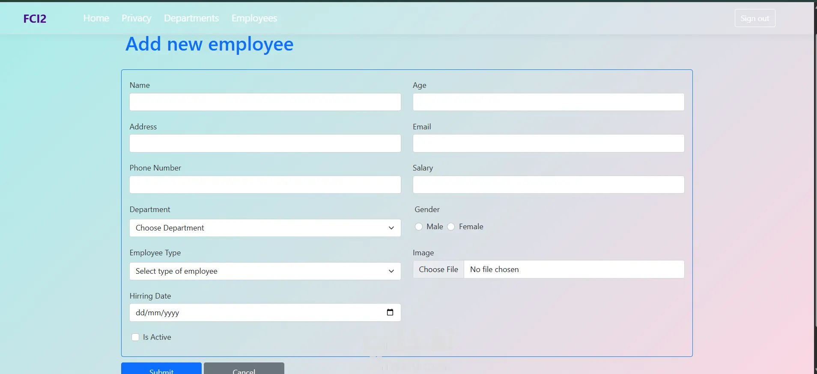Focus the Age input field
The image size is (817, 374).
click(x=549, y=102)
